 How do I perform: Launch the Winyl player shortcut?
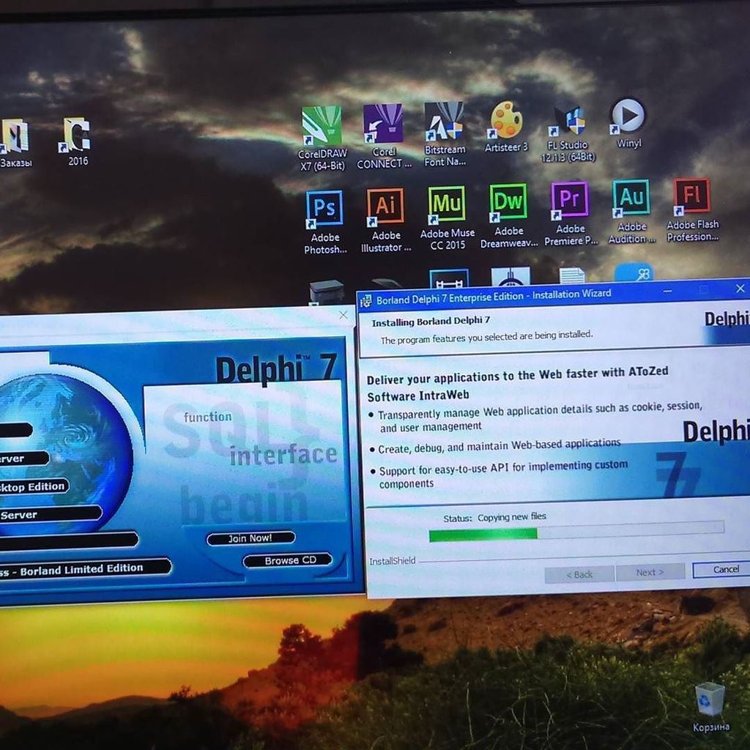pyautogui.click(x=628, y=123)
